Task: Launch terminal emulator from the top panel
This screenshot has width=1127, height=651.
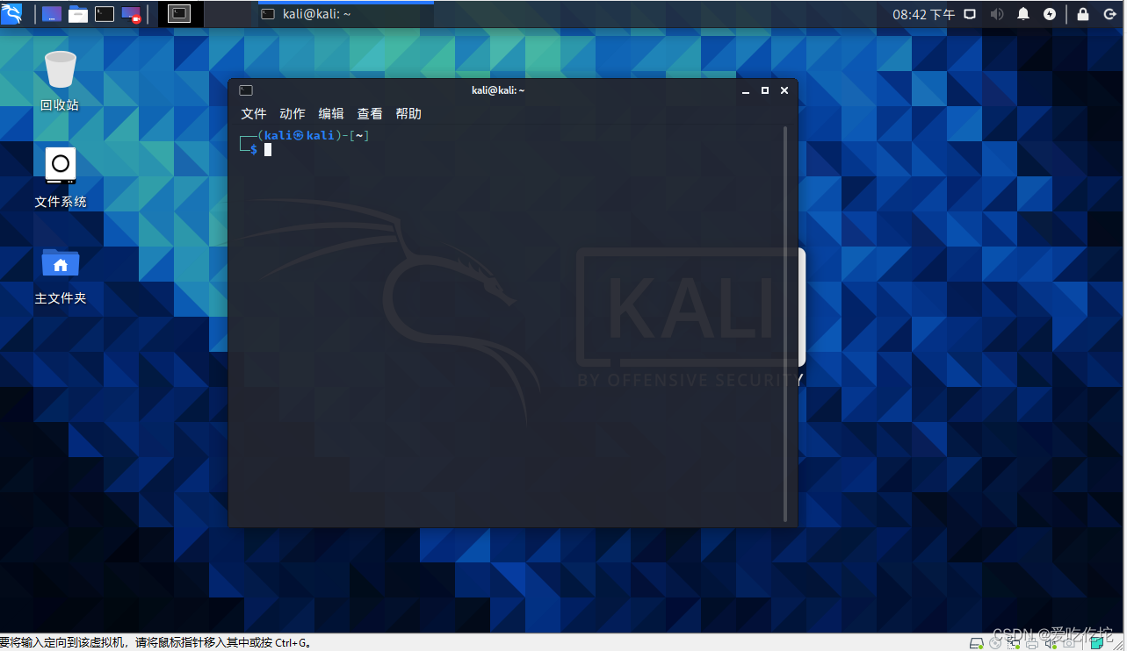Action: tap(105, 13)
